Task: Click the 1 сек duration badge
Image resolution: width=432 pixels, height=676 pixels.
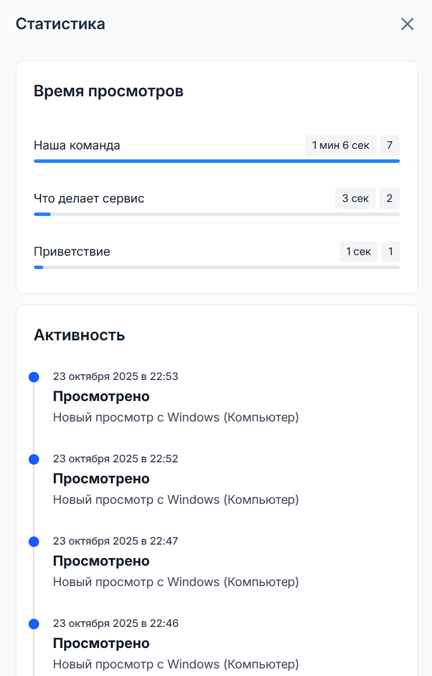Action: tap(358, 252)
